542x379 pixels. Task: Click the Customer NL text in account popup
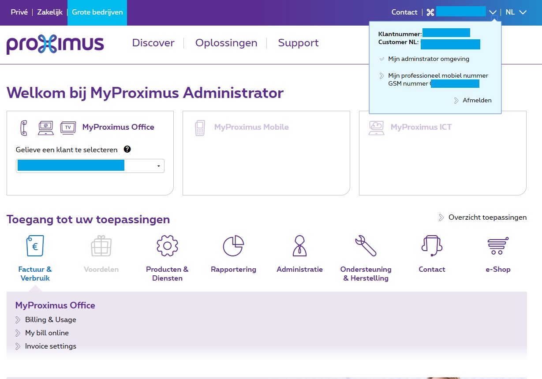(x=398, y=42)
